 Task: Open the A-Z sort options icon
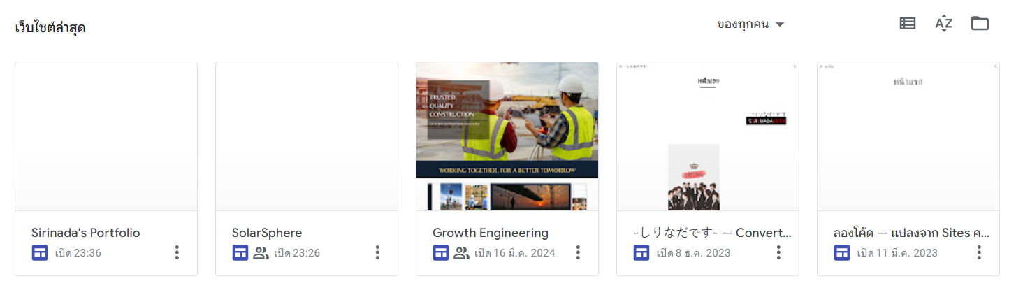pos(943,24)
